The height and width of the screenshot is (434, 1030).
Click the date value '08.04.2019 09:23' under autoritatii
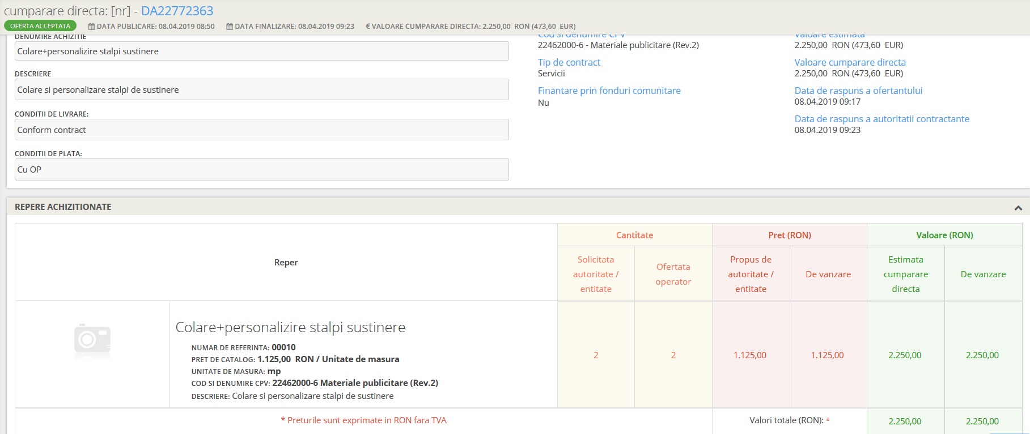(x=828, y=130)
